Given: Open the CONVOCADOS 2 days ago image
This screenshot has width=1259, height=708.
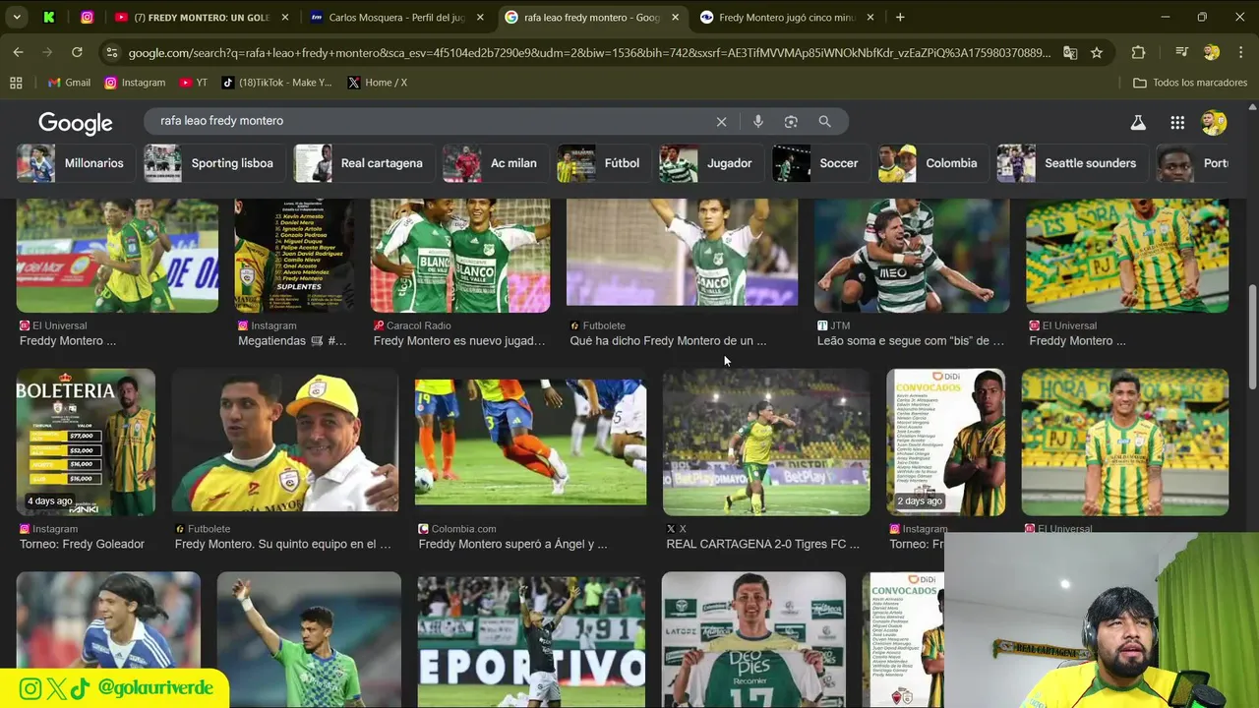Looking at the screenshot, I should point(945,442).
